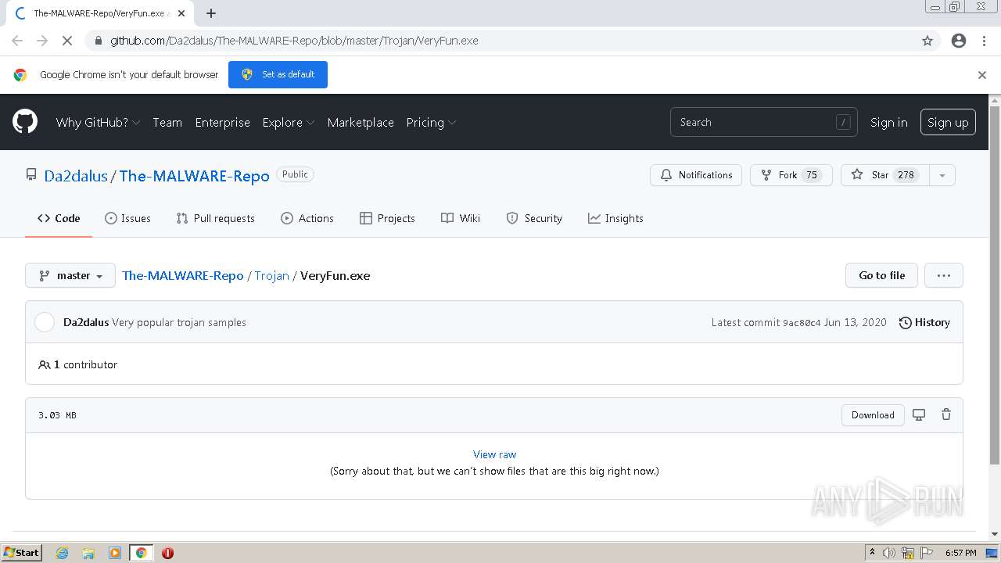Viewport: 1001px width, 563px height.
Task: Switch to the Wiki tab
Action: (x=461, y=218)
